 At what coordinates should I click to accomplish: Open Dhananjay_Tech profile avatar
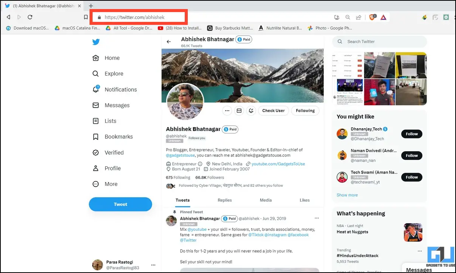tap(342, 134)
